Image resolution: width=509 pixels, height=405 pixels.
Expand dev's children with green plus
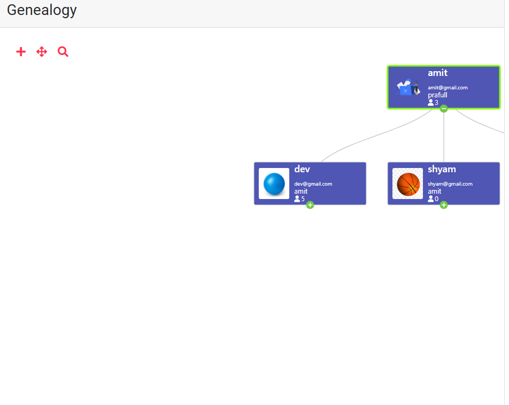310,205
